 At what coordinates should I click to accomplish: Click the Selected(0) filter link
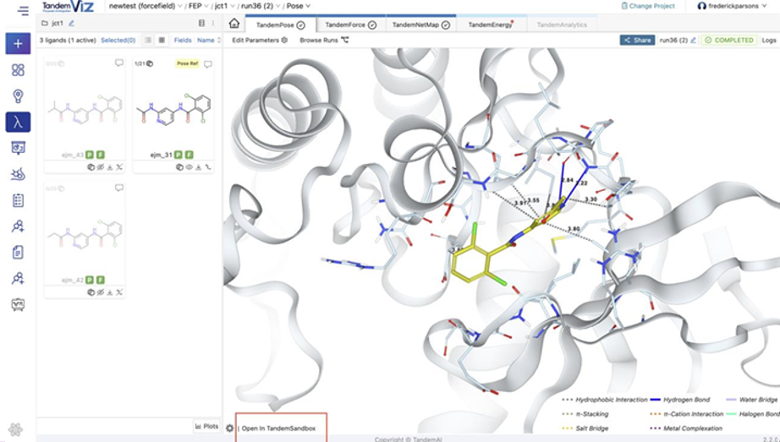[118, 41]
